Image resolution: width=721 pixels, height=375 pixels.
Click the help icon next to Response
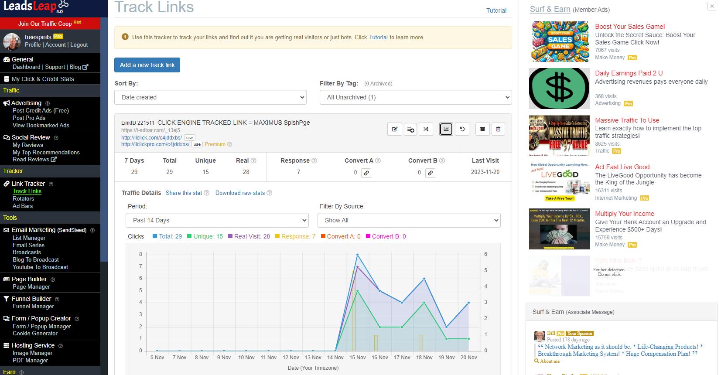point(314,160)
